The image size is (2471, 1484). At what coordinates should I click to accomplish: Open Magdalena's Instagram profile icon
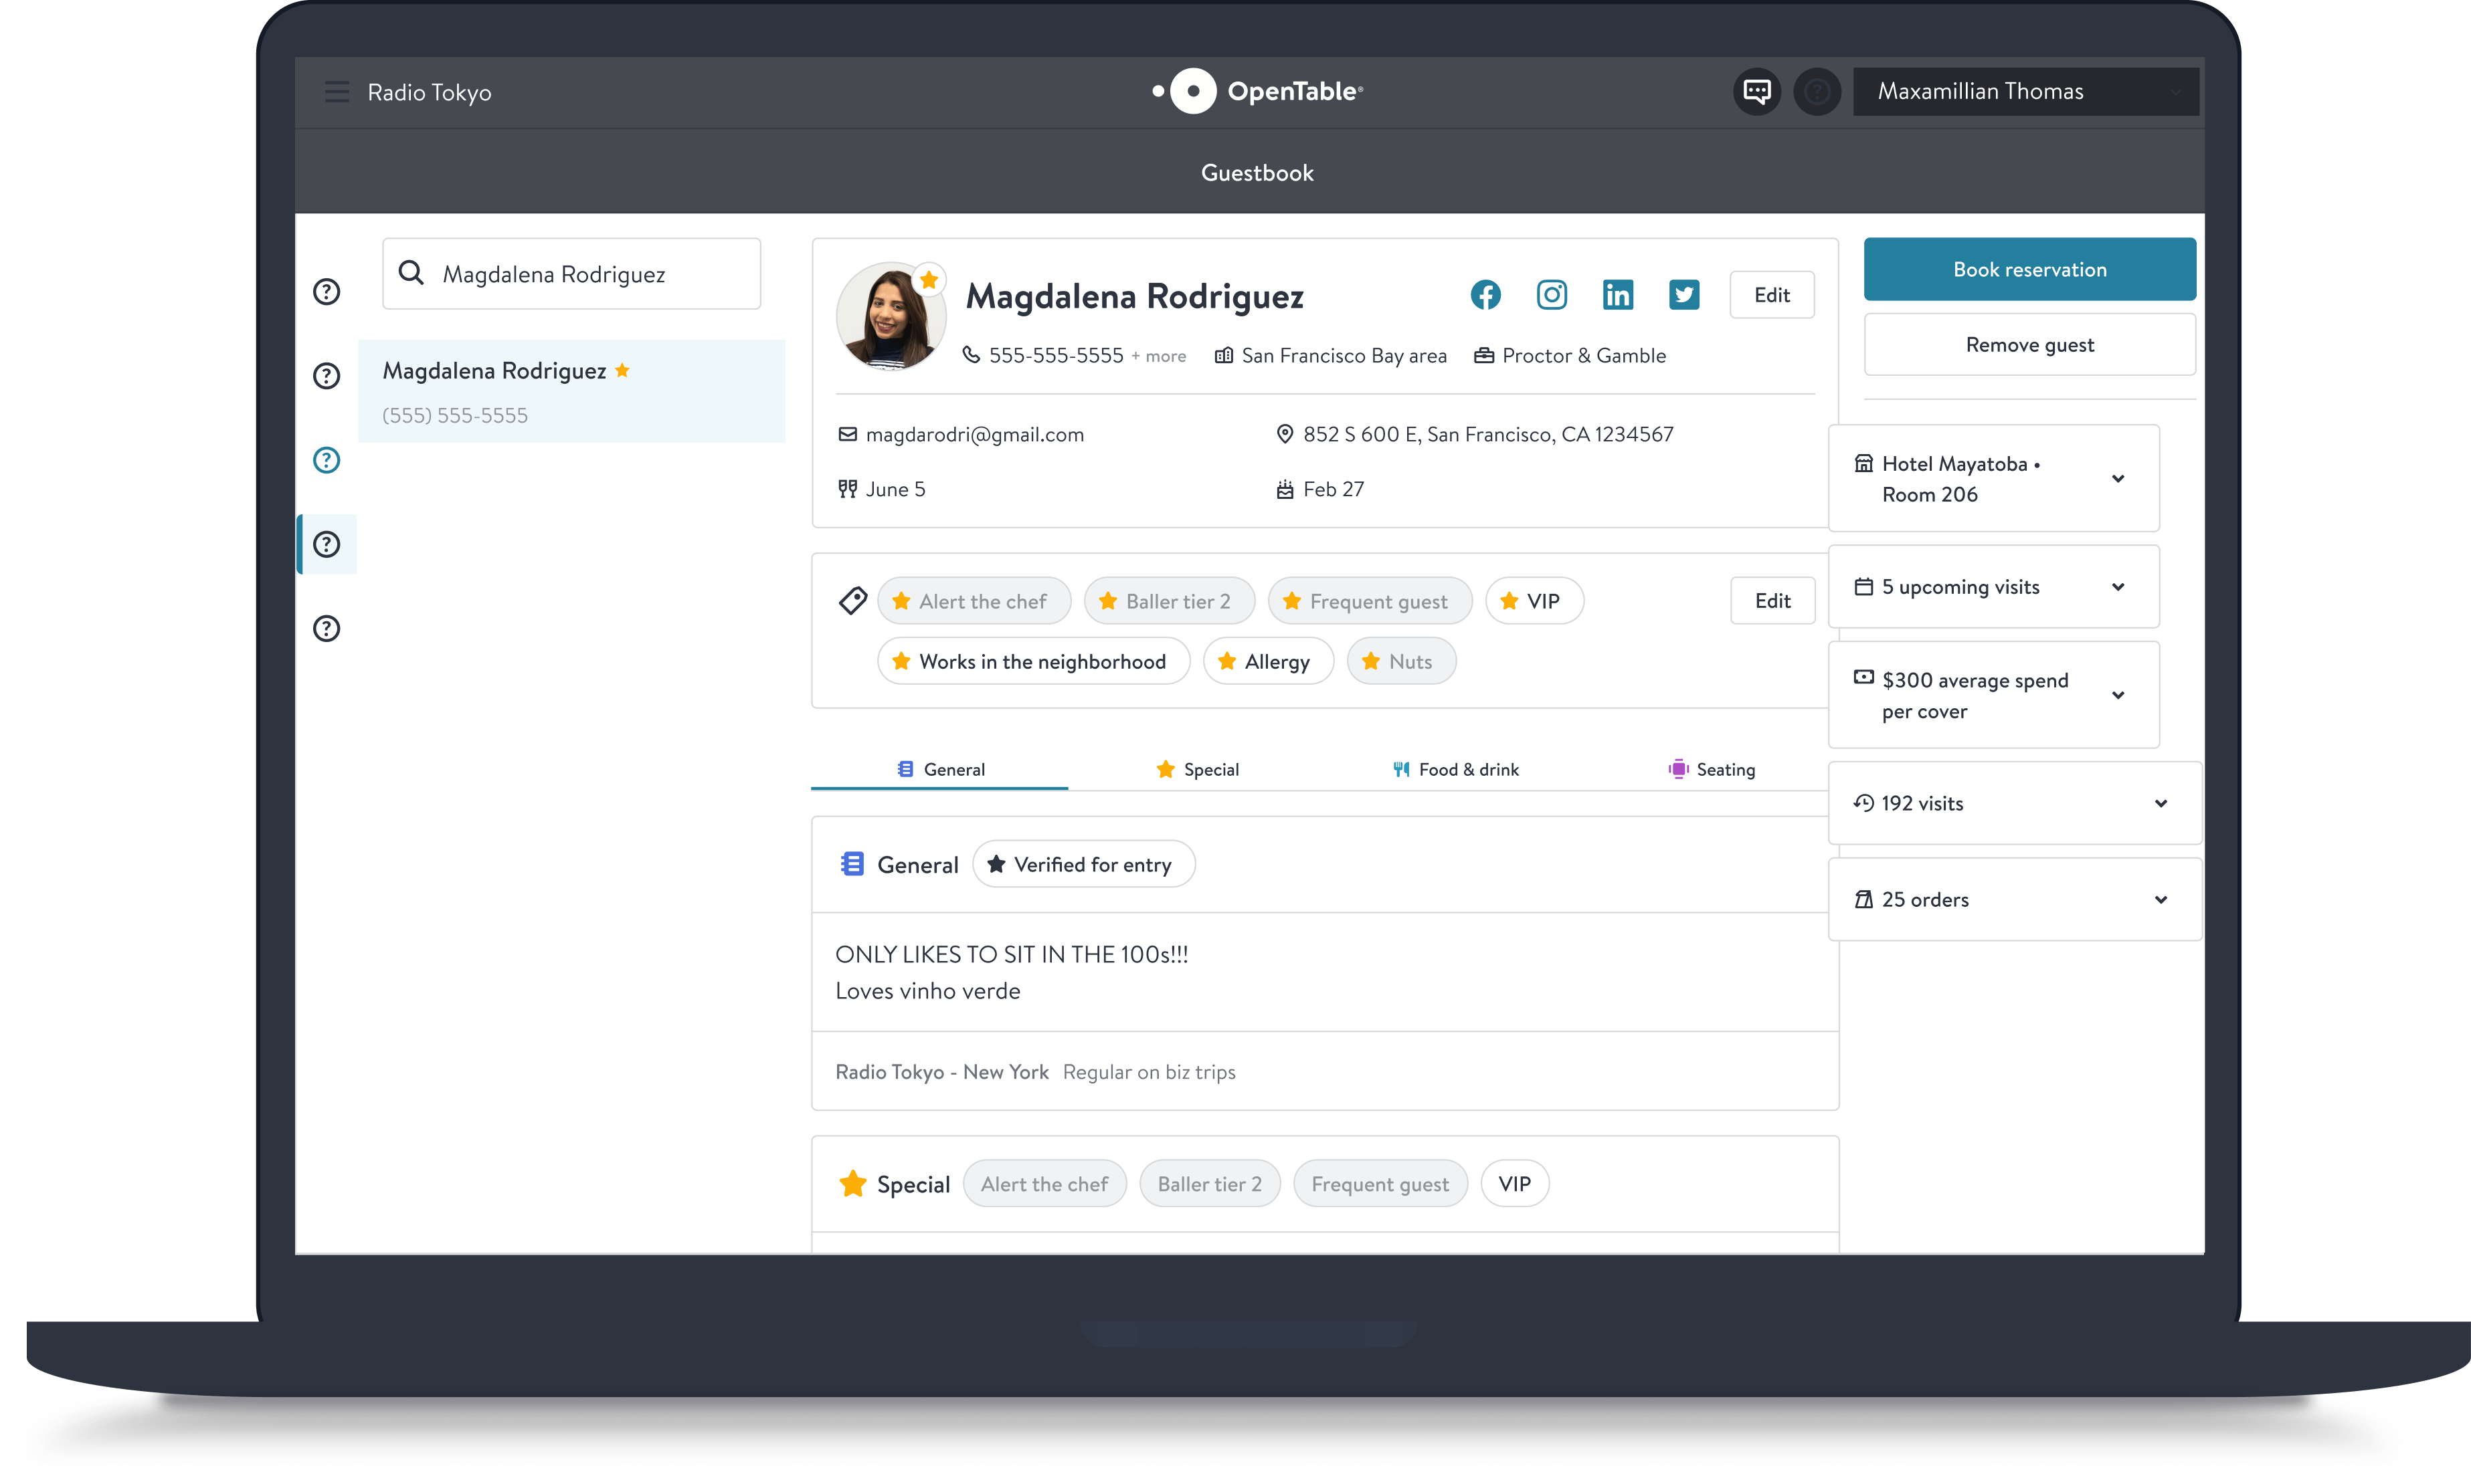click(x=1552, y=294)
